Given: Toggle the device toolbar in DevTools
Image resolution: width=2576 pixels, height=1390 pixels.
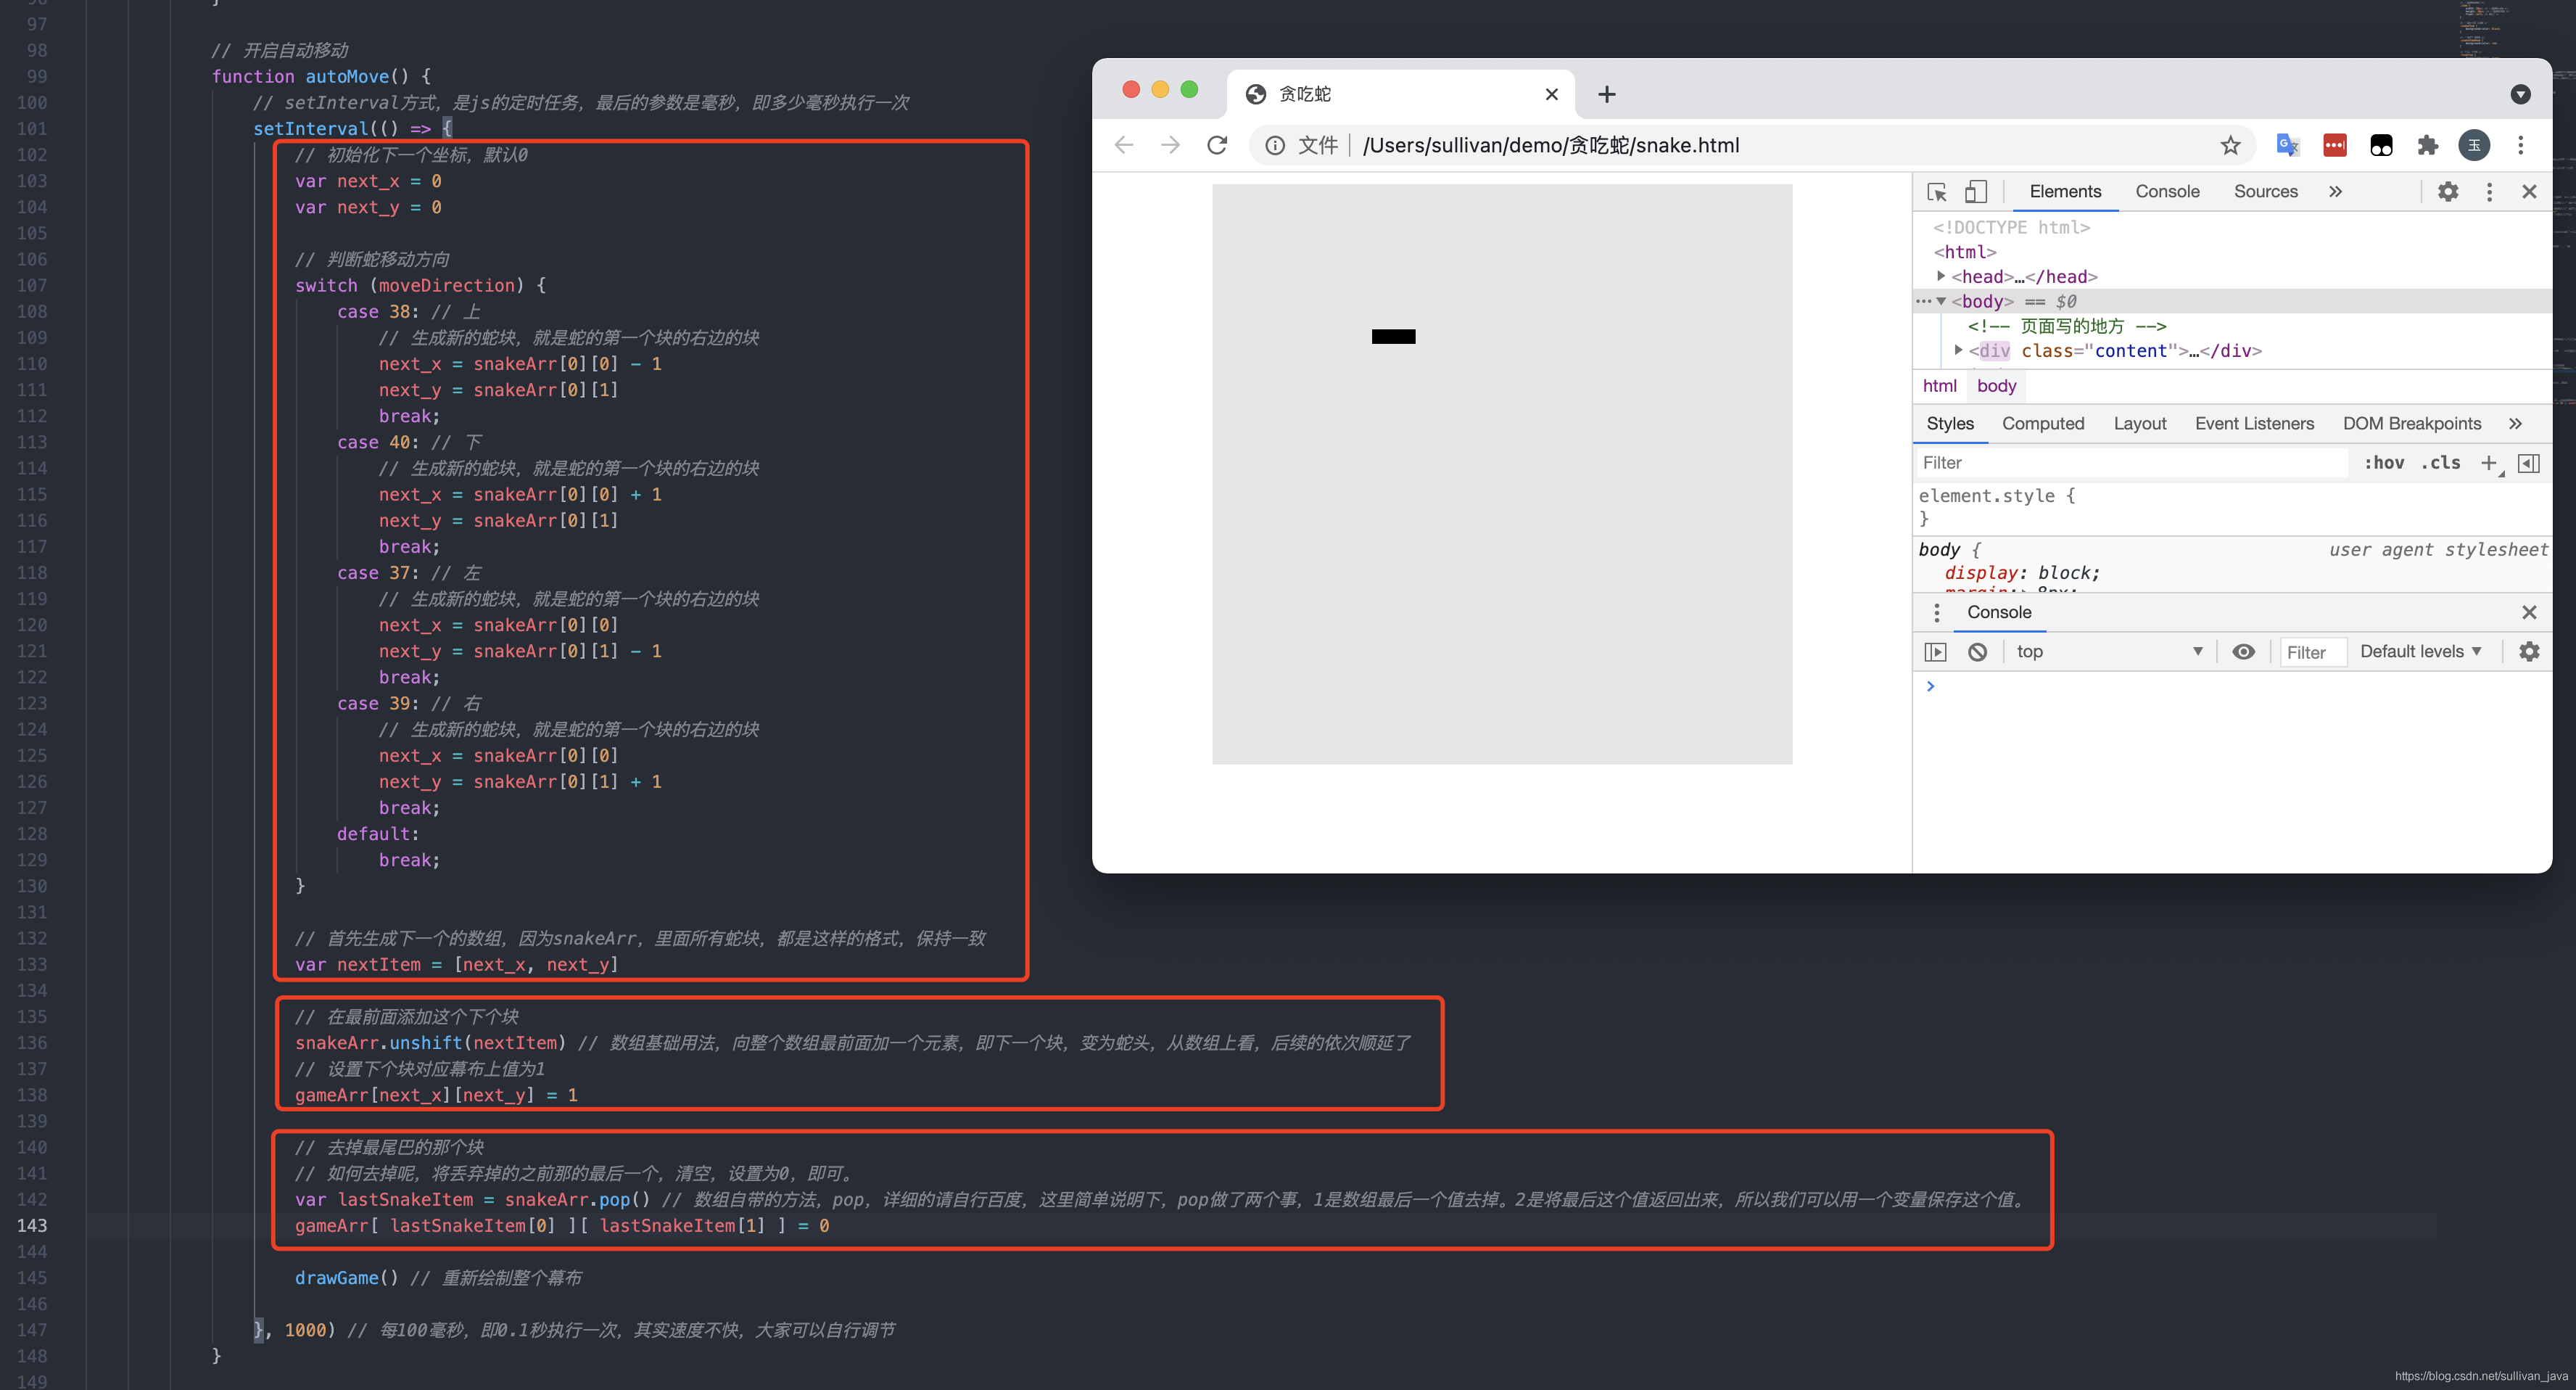Looking at the screenshot, I should [x=1976, y=191].
